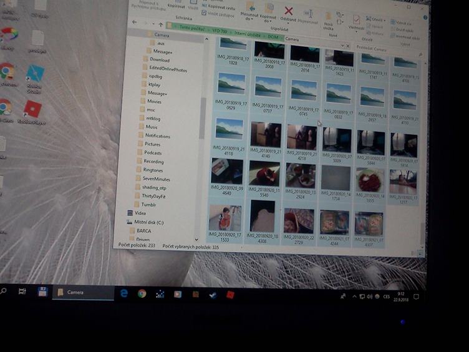469x352 pixels.
Task: Click the Otevřít button in the ribbon
Action: (x=375, y=19)
